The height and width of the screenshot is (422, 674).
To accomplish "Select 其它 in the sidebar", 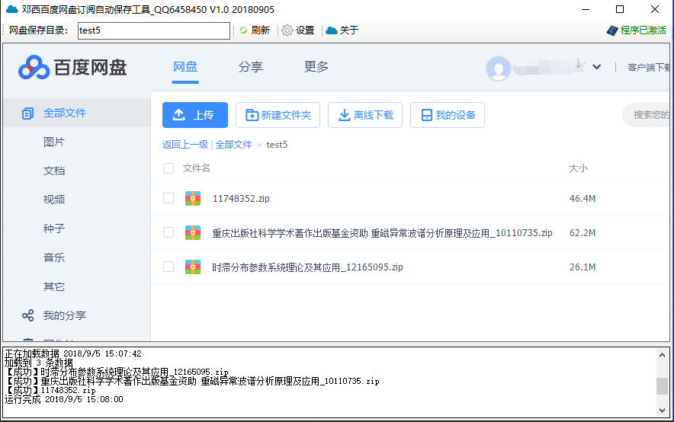I will point(54,286).
